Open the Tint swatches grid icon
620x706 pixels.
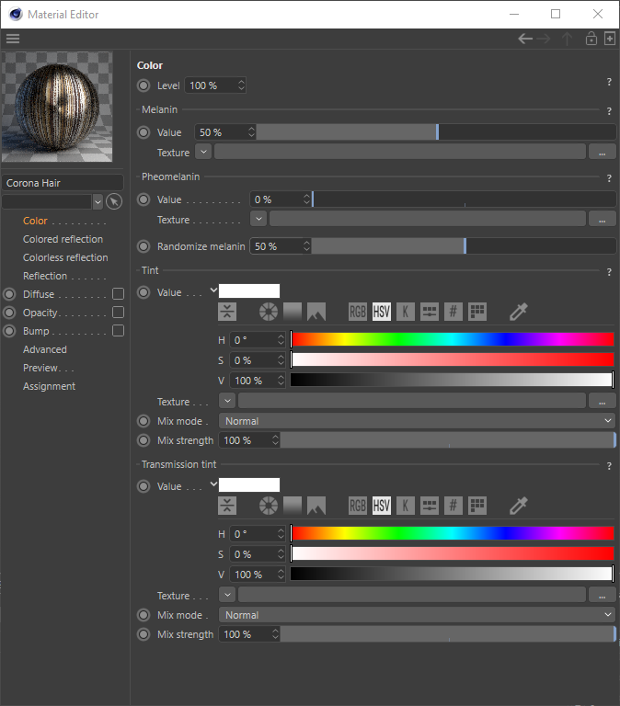coord(477,312)
